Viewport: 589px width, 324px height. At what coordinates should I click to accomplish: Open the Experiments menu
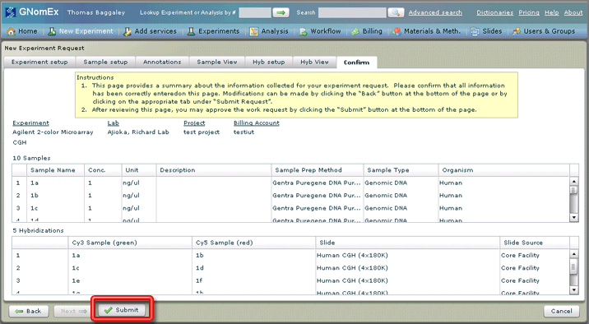219,31
